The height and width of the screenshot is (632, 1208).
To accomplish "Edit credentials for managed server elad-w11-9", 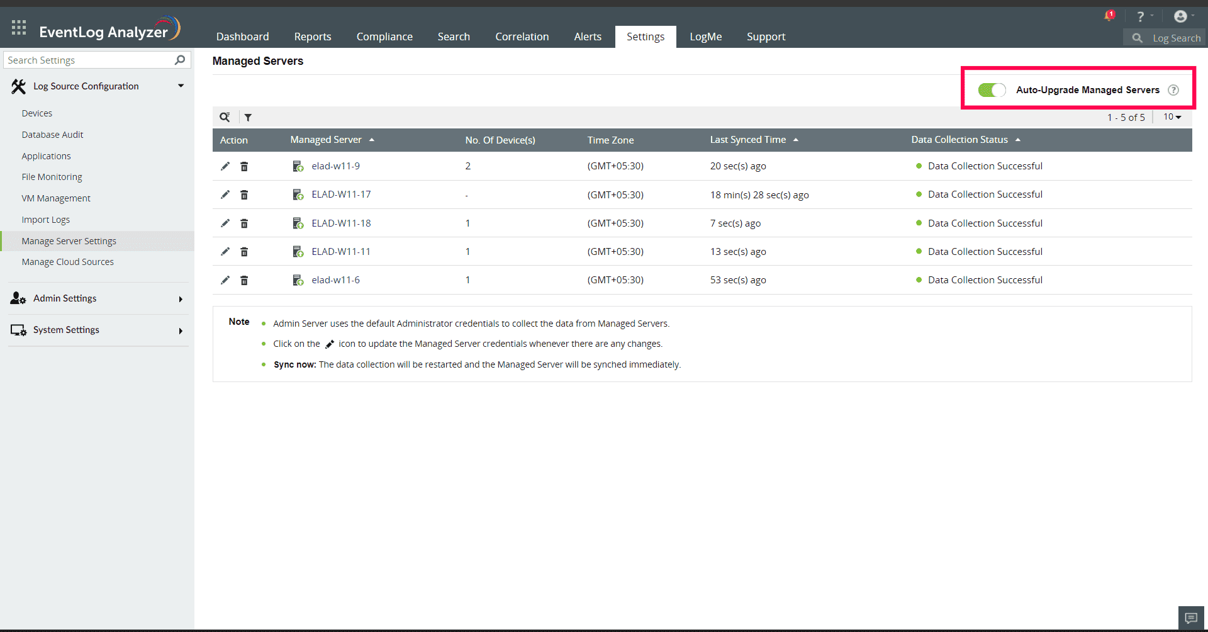I will click(225, 166).
